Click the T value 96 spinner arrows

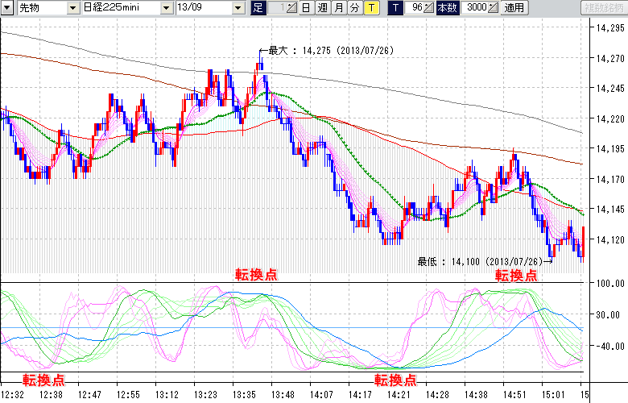tap(429, 8)
